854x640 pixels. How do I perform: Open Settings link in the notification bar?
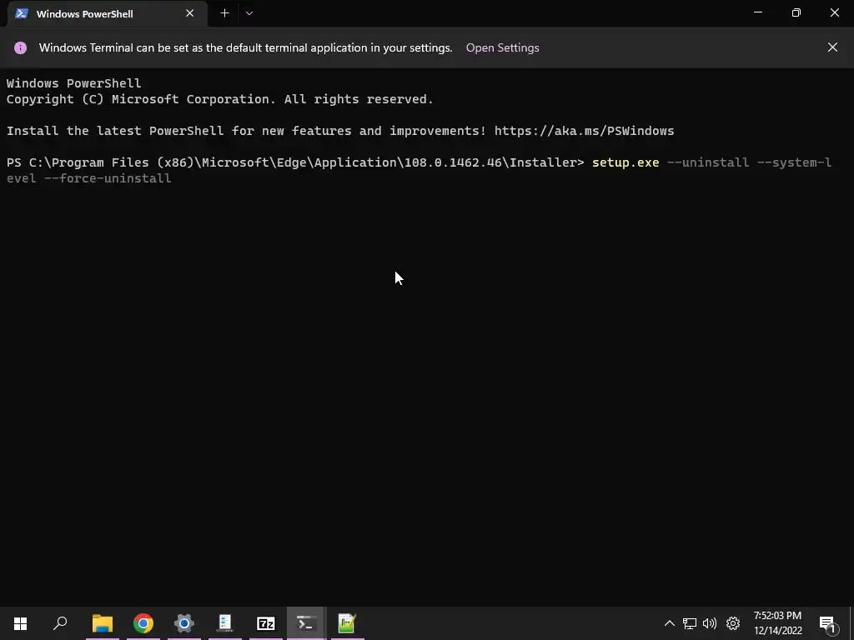pos(502,47)
